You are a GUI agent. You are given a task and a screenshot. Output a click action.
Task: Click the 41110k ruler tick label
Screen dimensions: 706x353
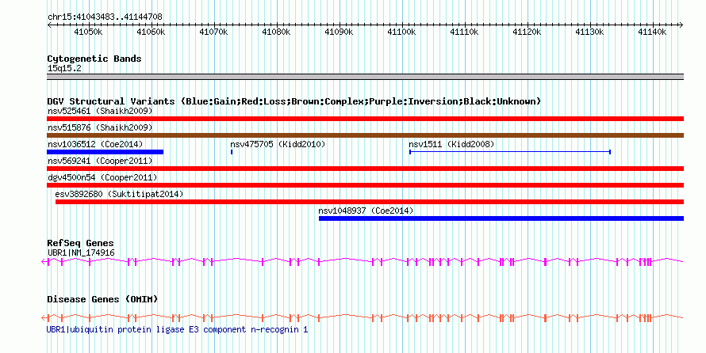click(464, 32)
